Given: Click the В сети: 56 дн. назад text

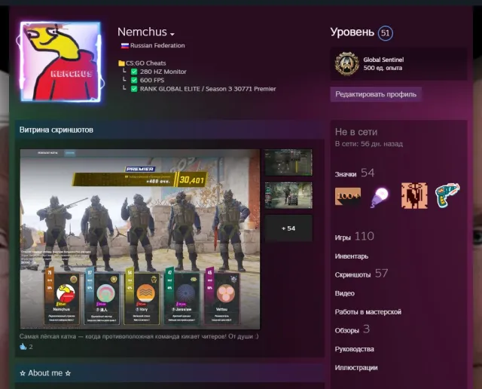Looking at the screenshot, I should click(x=369, y=144).
